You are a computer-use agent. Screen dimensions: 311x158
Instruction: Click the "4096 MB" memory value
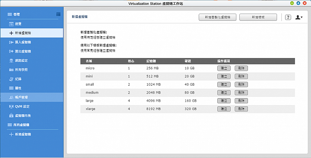click(153, 101)
